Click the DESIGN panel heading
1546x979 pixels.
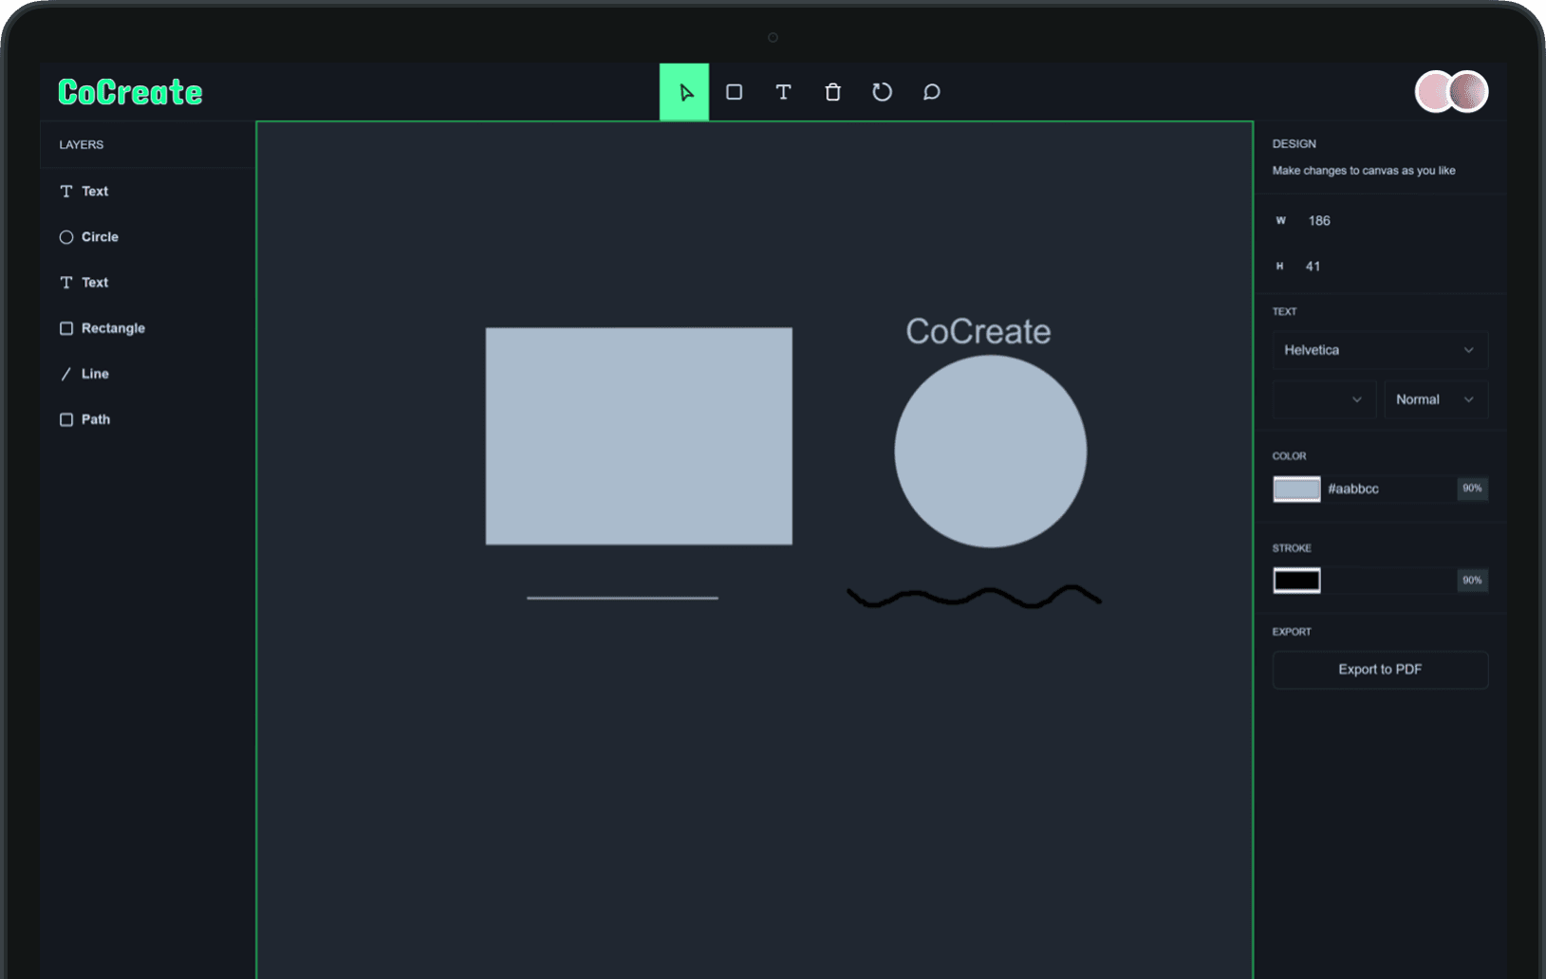1295,144
